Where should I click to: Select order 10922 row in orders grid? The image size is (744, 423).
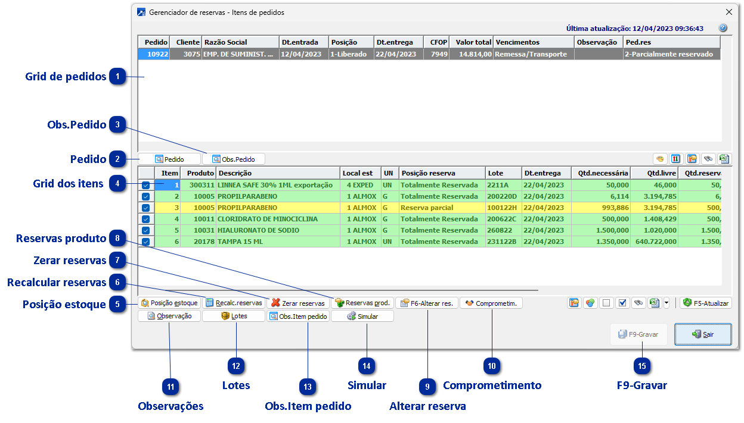tap(358, 54)
